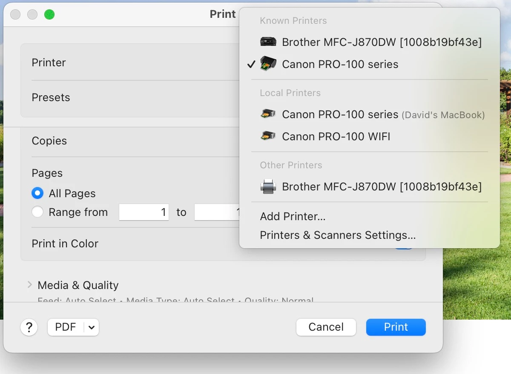Select Canon PRO-100 WIFI printer

(370, 136)
